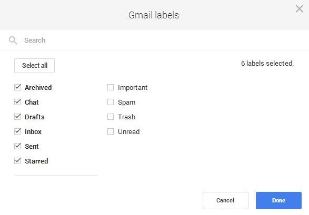Close the Gmail labels dialog
The width and height of the screenshot is (309, 215).
click(300, 8)
